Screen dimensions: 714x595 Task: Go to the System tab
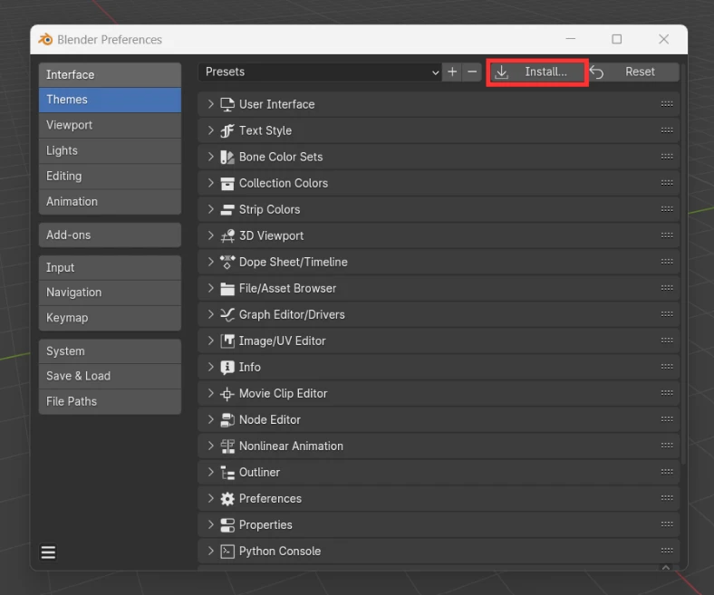[x=110, y=351]
